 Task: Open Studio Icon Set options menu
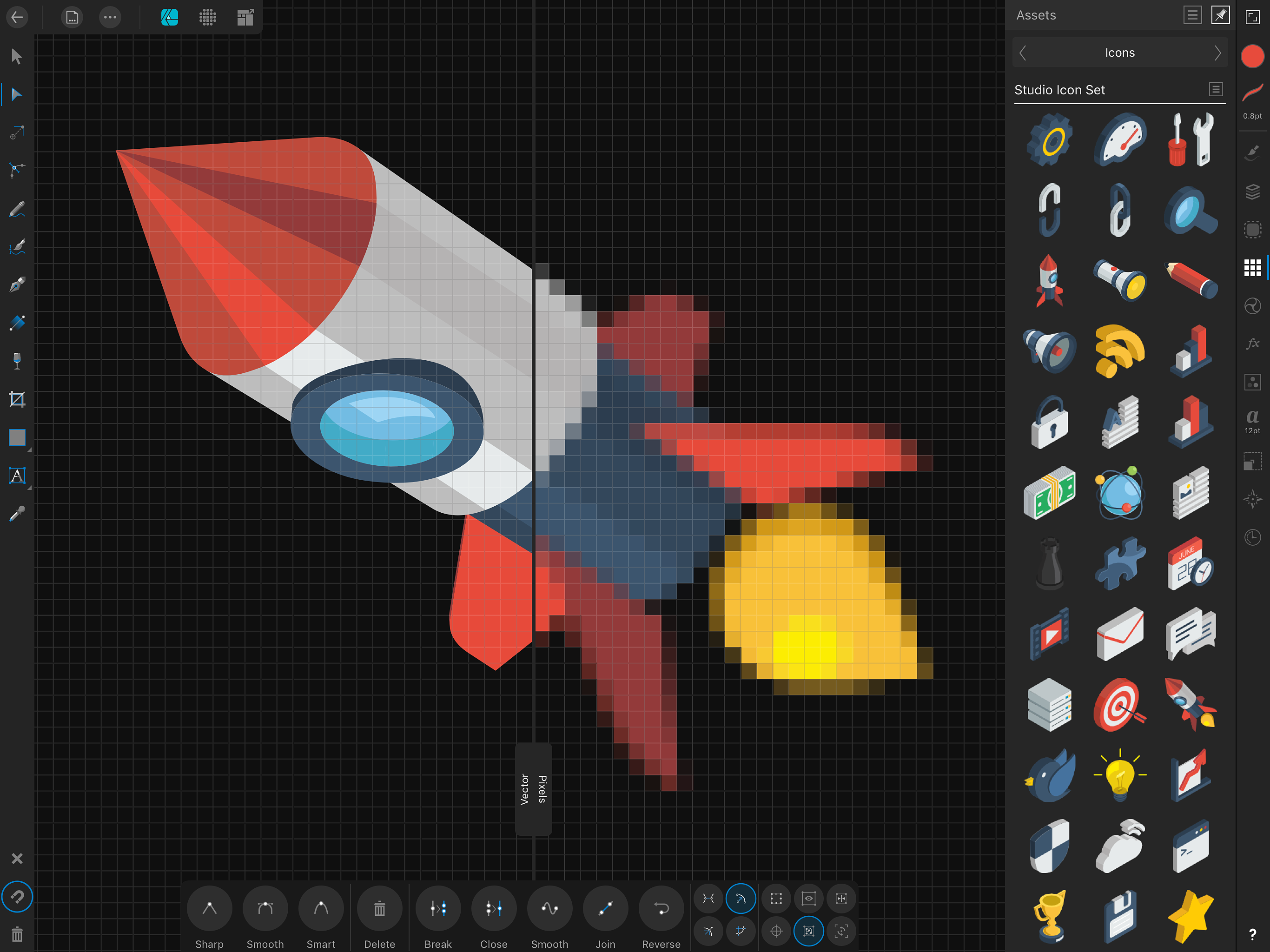1216,90
